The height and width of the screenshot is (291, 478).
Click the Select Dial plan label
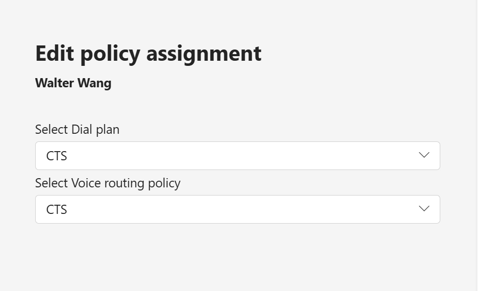tap(77, 130)
